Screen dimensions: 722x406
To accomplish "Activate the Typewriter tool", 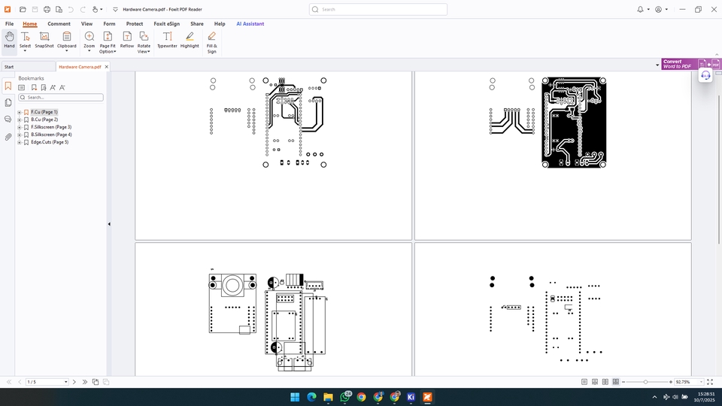I will (167, 40).
